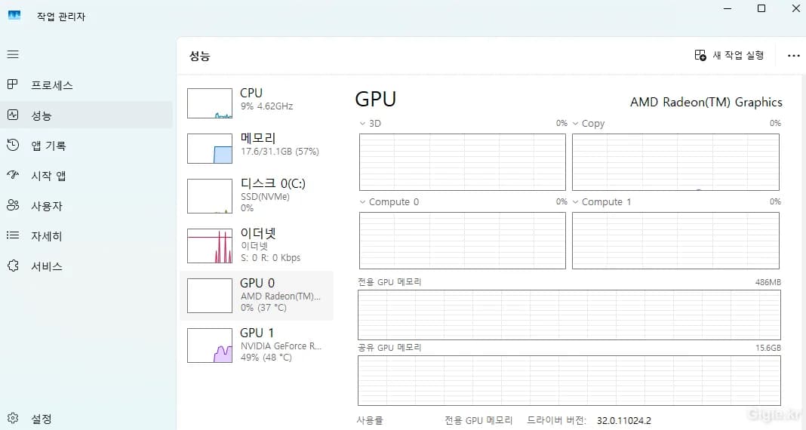Click the 사용률 utilization label
Viewport: 806px width, 430px height.
coord(370,421)
